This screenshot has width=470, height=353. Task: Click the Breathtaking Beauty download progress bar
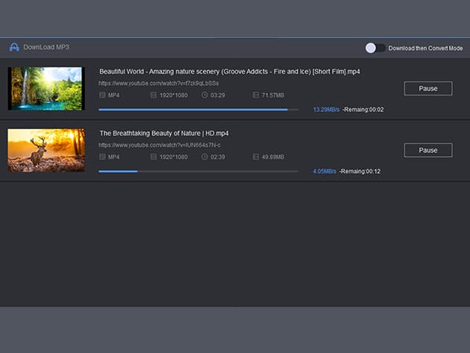(x=198, y=172)
